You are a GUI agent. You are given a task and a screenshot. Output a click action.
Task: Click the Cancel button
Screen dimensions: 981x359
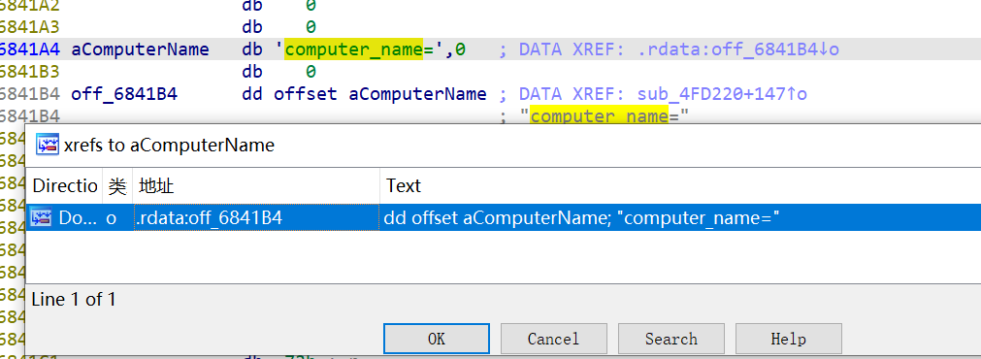pyautogui.click(x=553, y=339)
